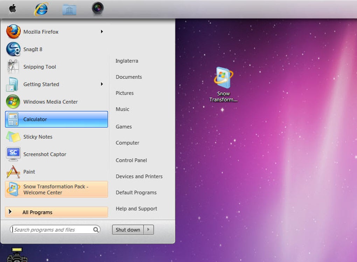This screenshot has height=262, width=357.
Task: Click the Mozilla Firefox label
Action: pyautogui.click(x=41, y=32)
